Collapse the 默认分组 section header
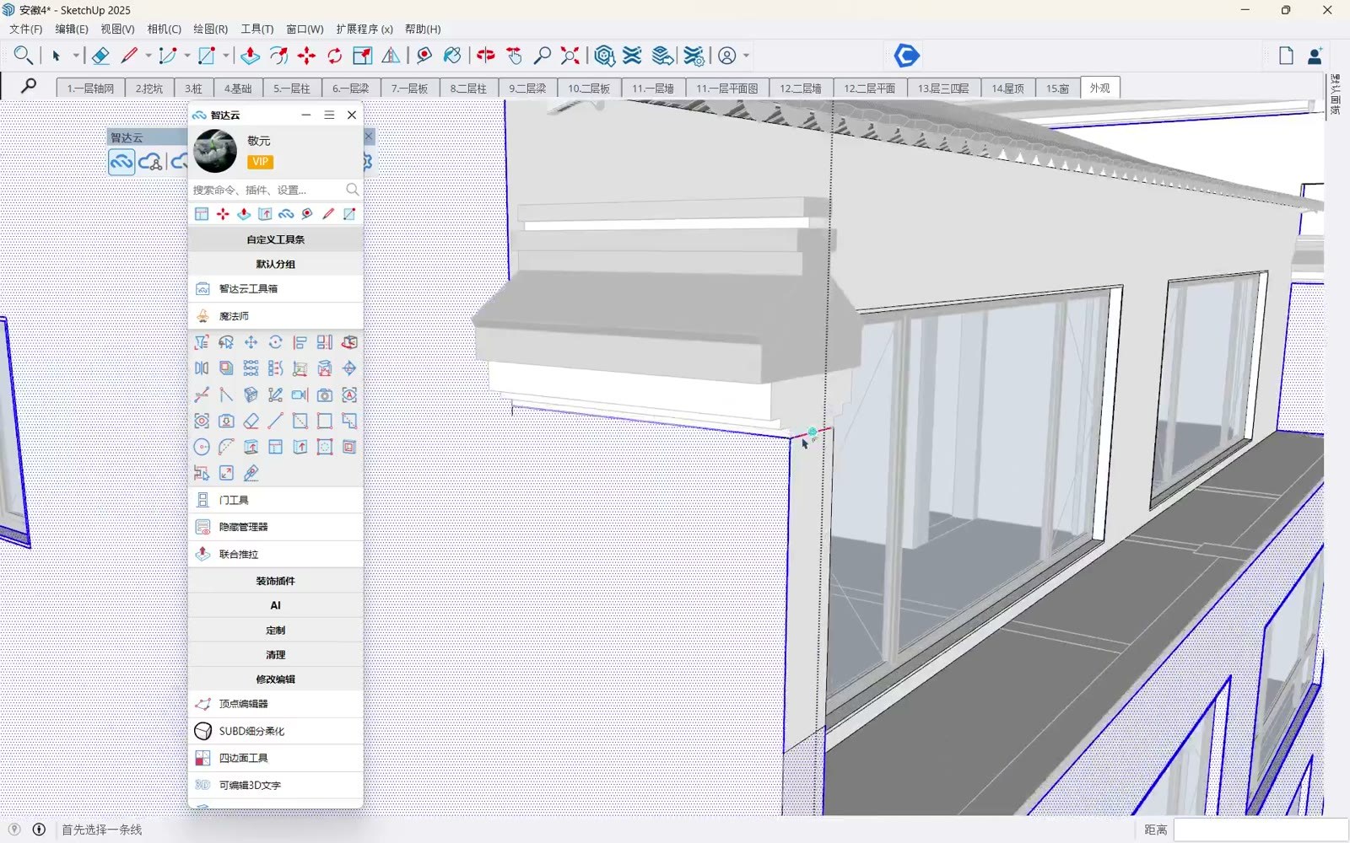 (276, 264)
